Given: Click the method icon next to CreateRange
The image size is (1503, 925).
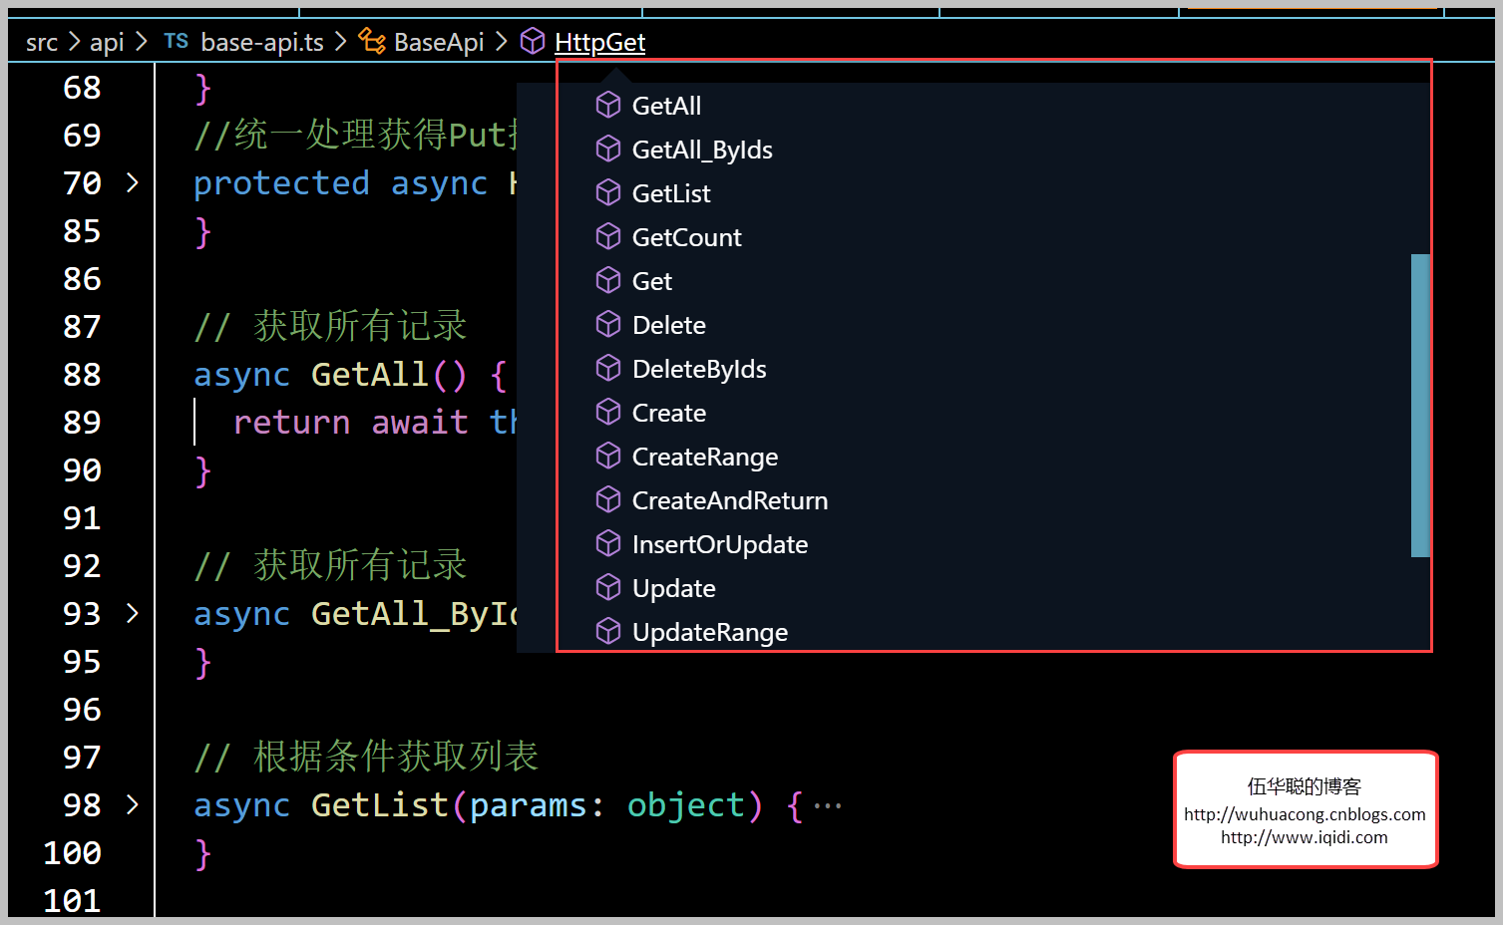Looking at the screenshot, I should point(608,456).
